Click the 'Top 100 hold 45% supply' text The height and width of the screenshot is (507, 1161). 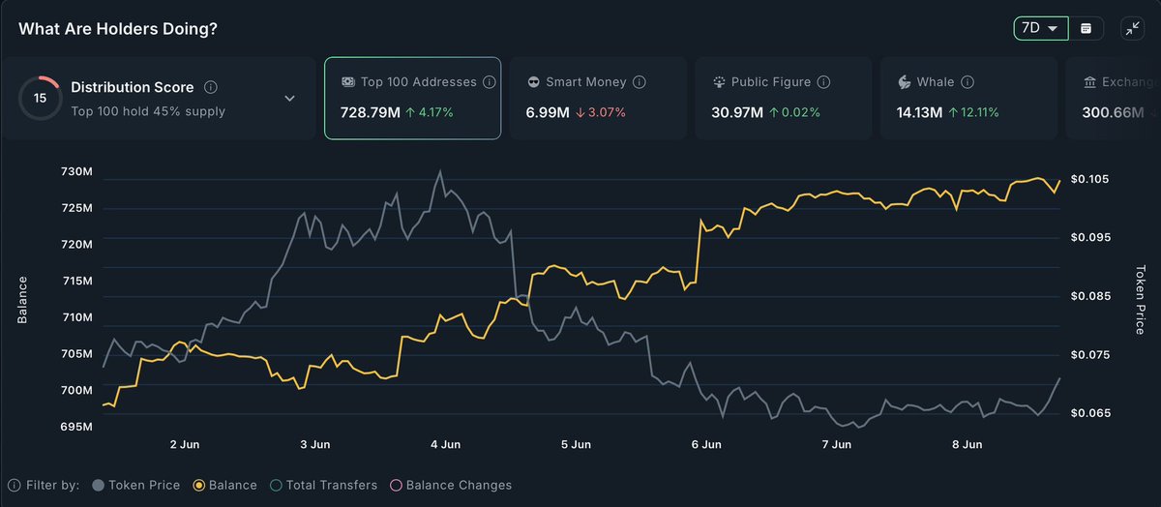(148, 111)
